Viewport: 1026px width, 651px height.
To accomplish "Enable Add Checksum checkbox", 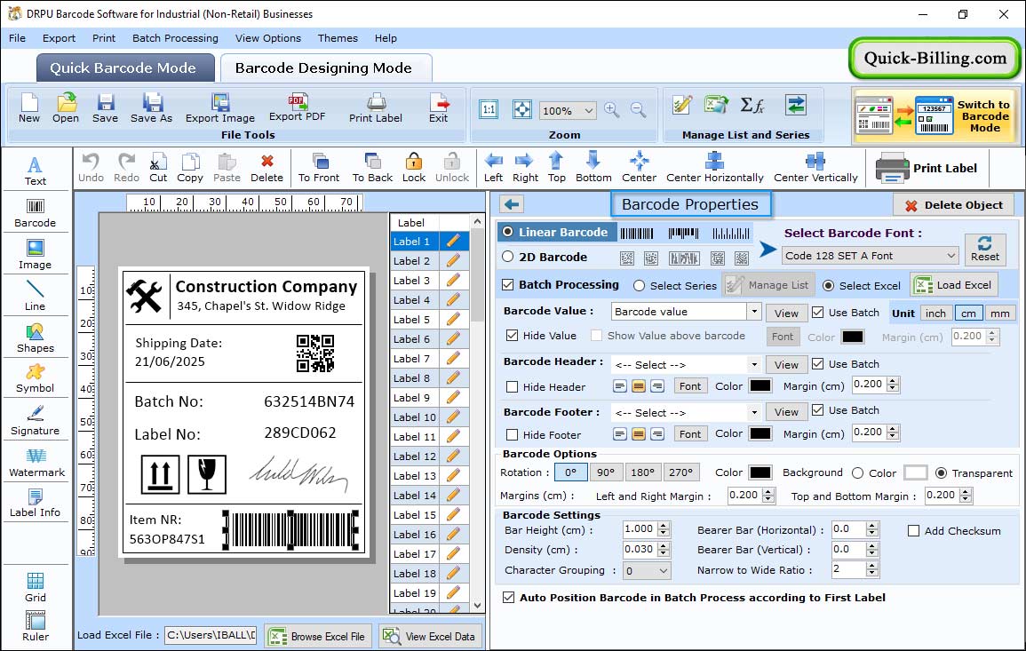I will 913,531.
